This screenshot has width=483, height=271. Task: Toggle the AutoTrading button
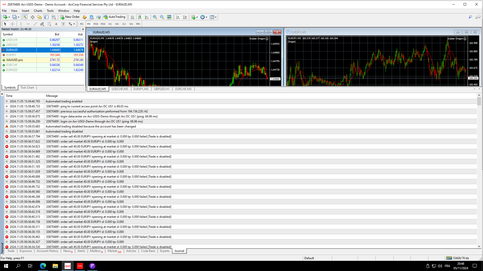114,17
